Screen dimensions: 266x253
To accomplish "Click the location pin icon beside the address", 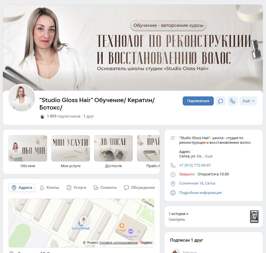I will coord(173,184).
